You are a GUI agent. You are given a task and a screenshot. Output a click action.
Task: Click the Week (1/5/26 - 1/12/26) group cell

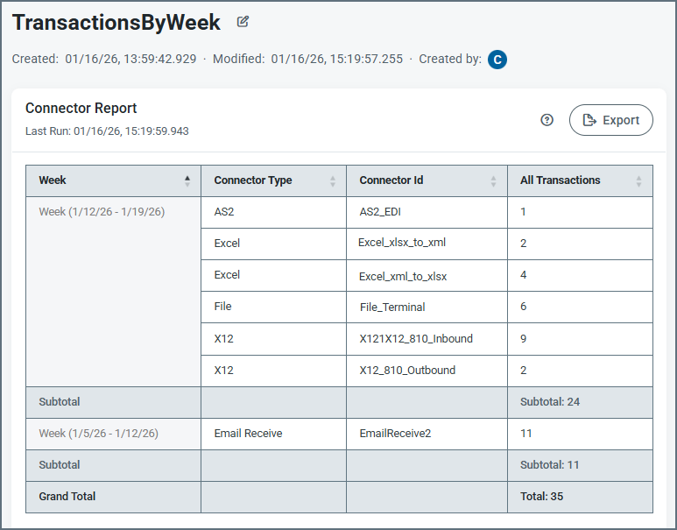(98, 434)
